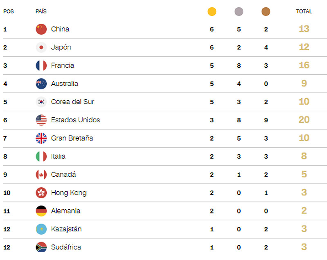
Task: Click Estados Unidos total of 20
Action: [x=304, y=120]
